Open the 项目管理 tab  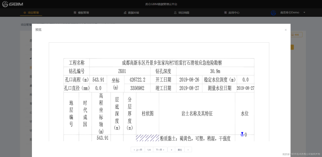point(31,13)
